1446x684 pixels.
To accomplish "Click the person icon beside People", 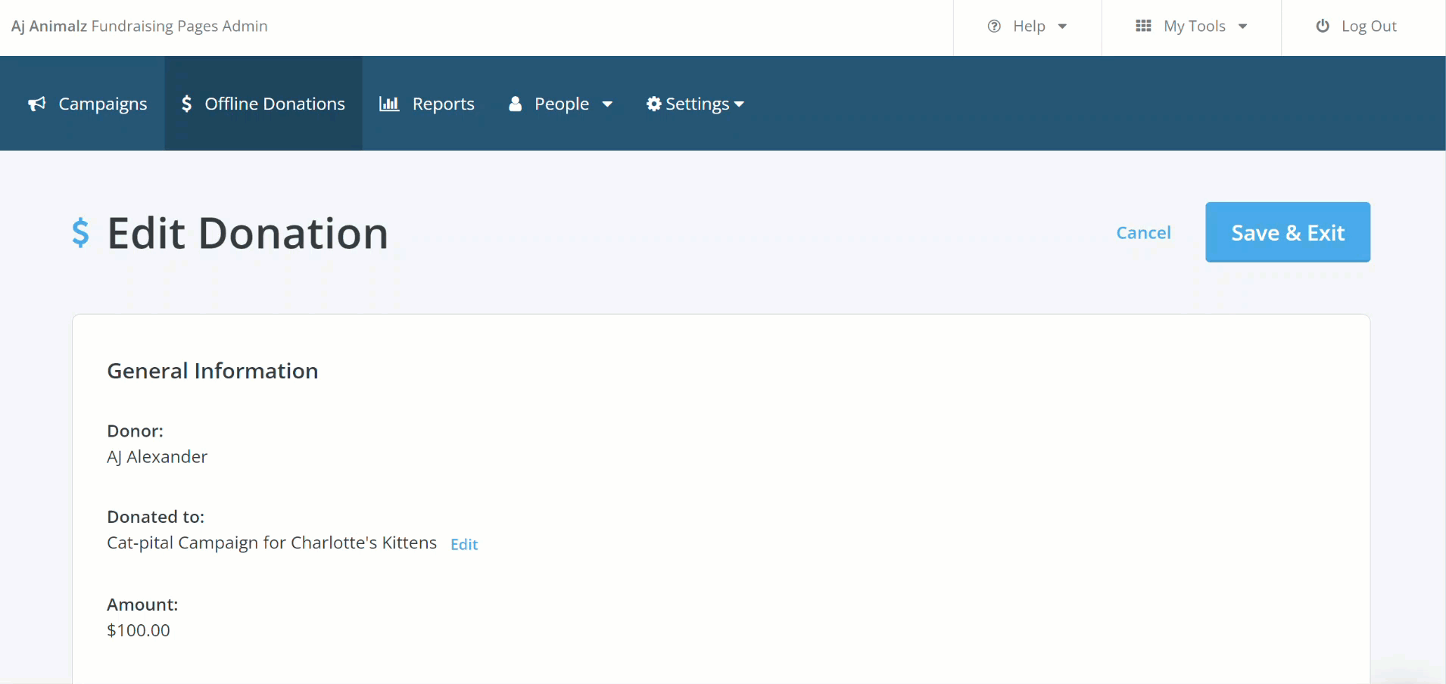I will pos(516,104).
